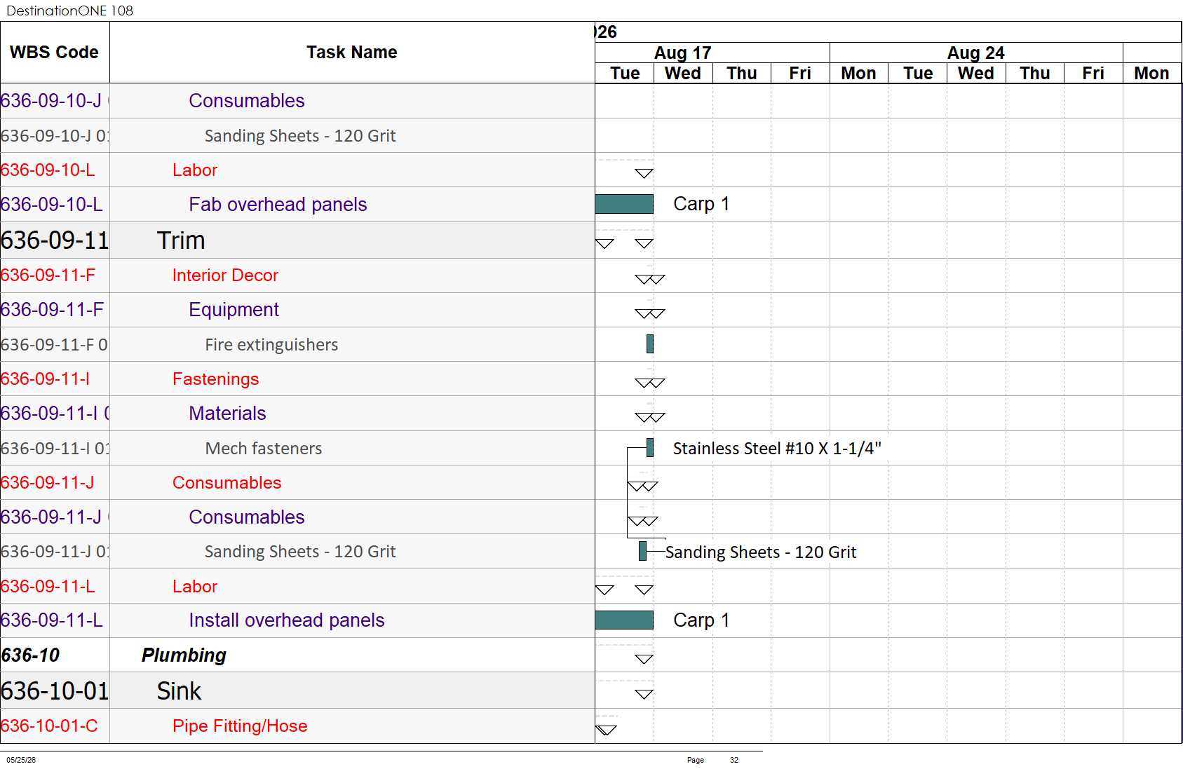Click the Mech fasteners Gantt bar
The height and width of the screenshot is (769, 1183).
click(650, 447)
